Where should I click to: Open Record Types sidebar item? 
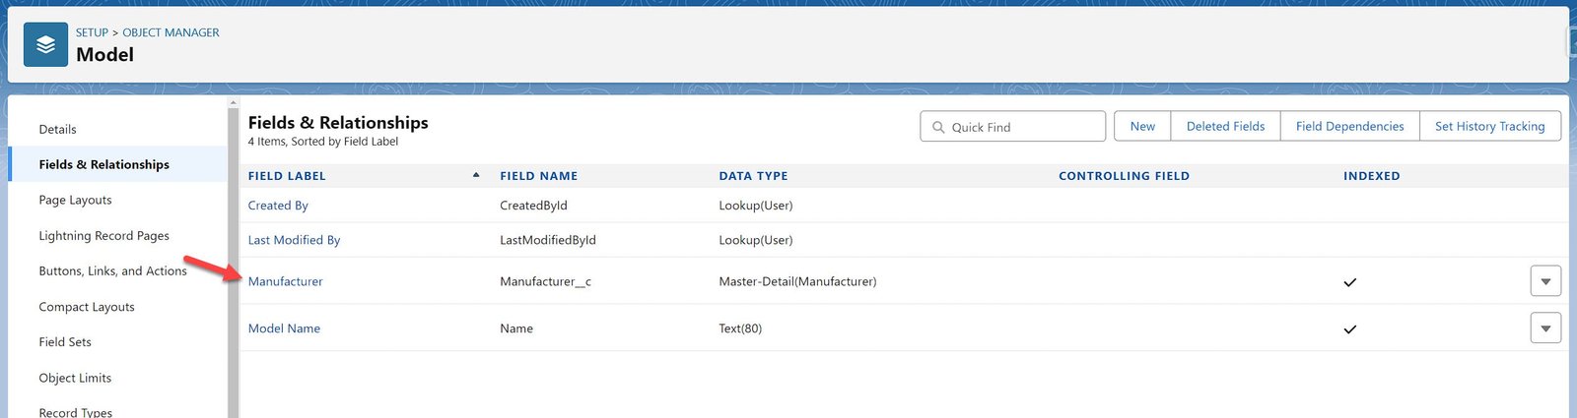[75, 411]
